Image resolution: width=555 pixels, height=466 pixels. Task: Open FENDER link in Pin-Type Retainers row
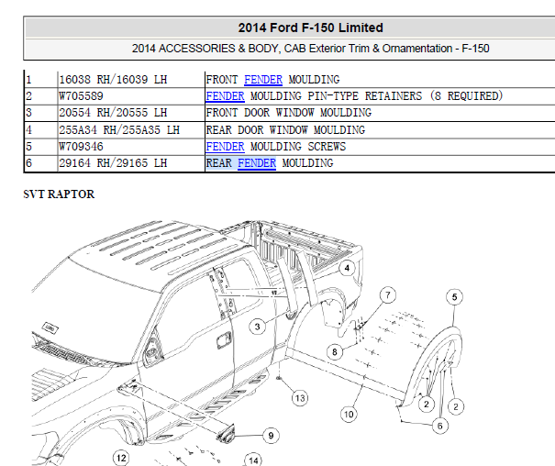[x=225, y=96]
